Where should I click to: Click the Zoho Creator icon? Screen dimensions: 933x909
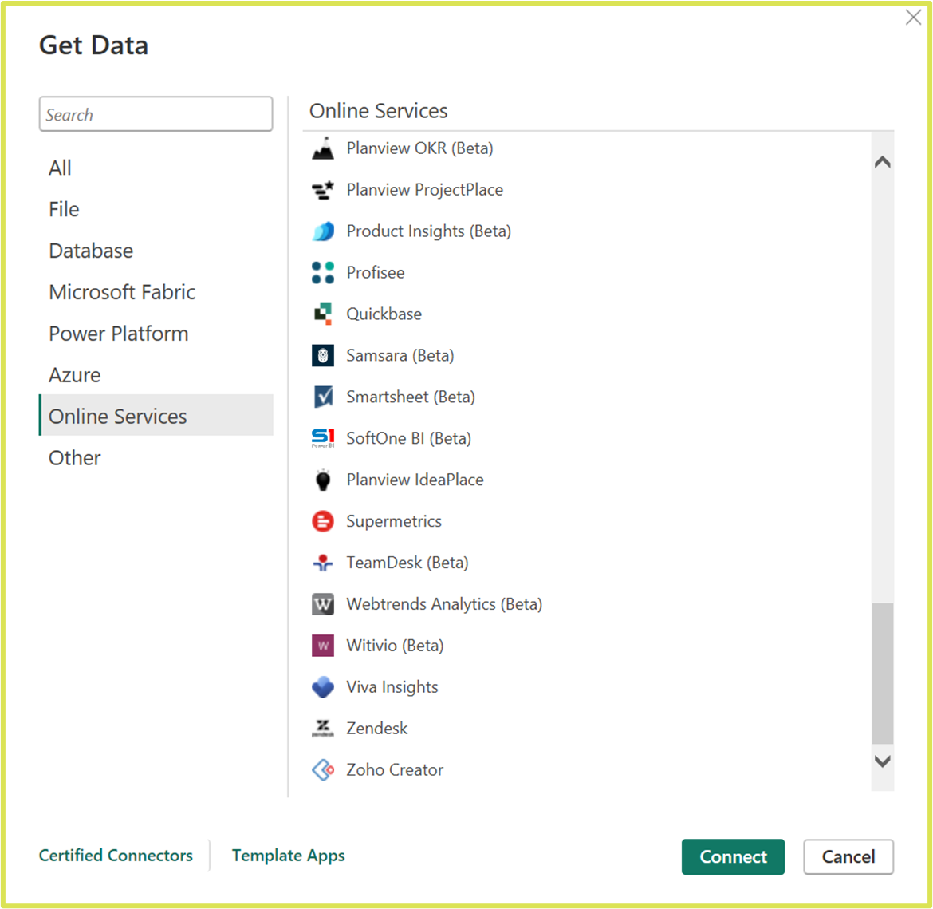322,769
